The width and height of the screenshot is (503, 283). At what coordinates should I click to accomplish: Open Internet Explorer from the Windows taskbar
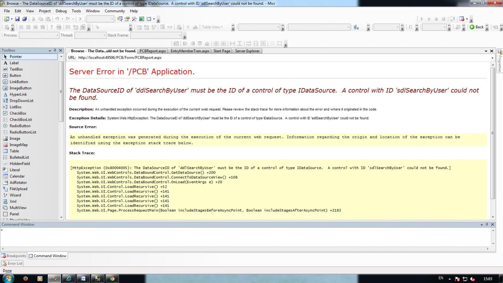[x=69, y=279]
